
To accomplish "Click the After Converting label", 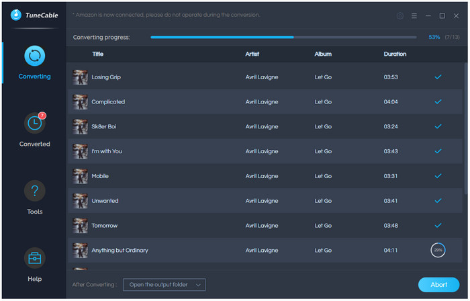I will click(94, 284).
